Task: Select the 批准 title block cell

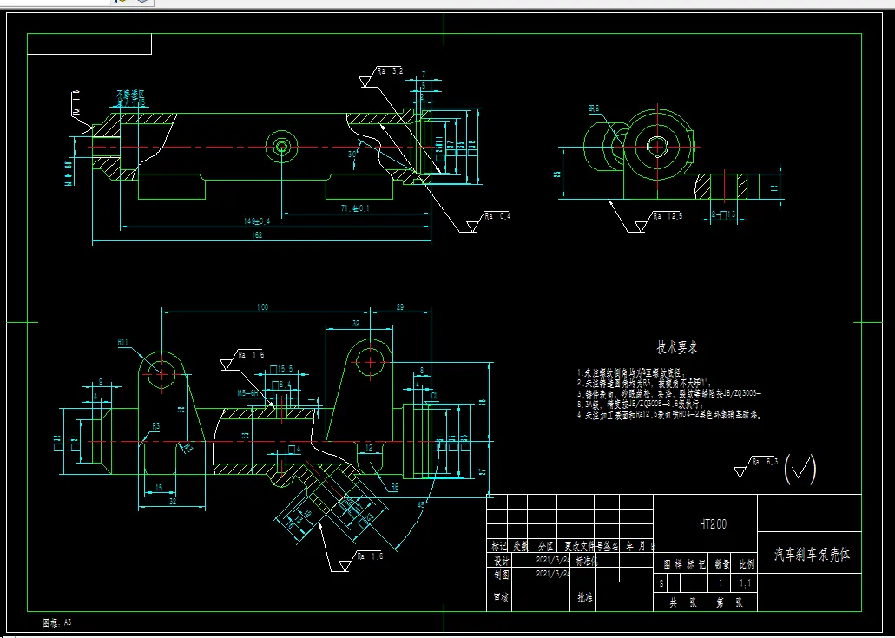Action: point(585,598)
